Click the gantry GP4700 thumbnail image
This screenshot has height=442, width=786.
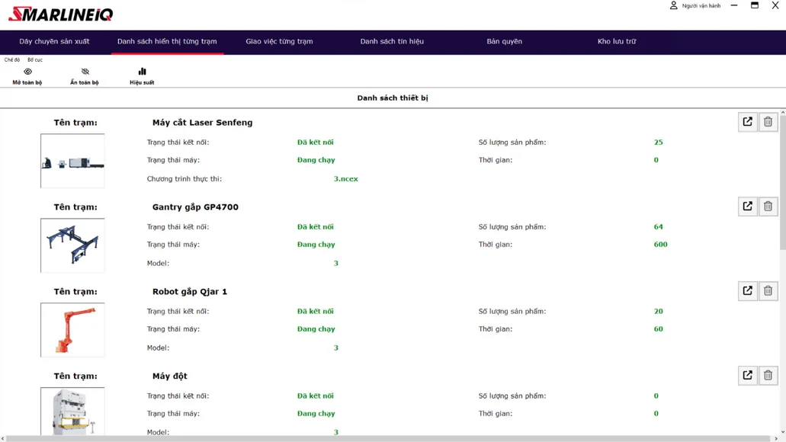(72, 245)
